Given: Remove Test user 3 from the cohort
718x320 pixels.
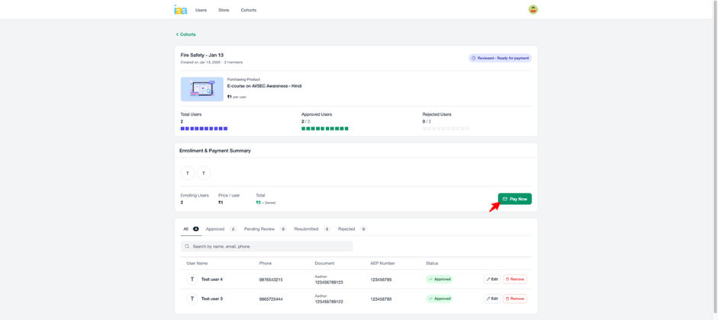Looking at the screenshot, I should click(515, 299).
